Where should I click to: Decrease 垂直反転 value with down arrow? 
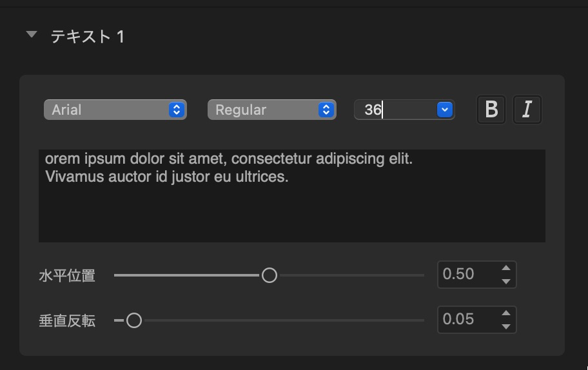pos(506,327)
